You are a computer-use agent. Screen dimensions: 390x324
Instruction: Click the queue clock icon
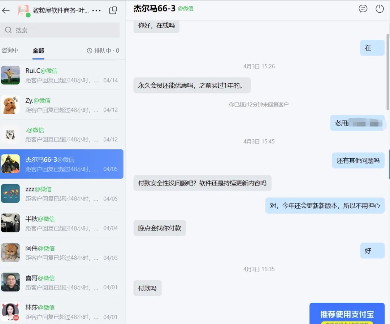[x=90, y=51]
